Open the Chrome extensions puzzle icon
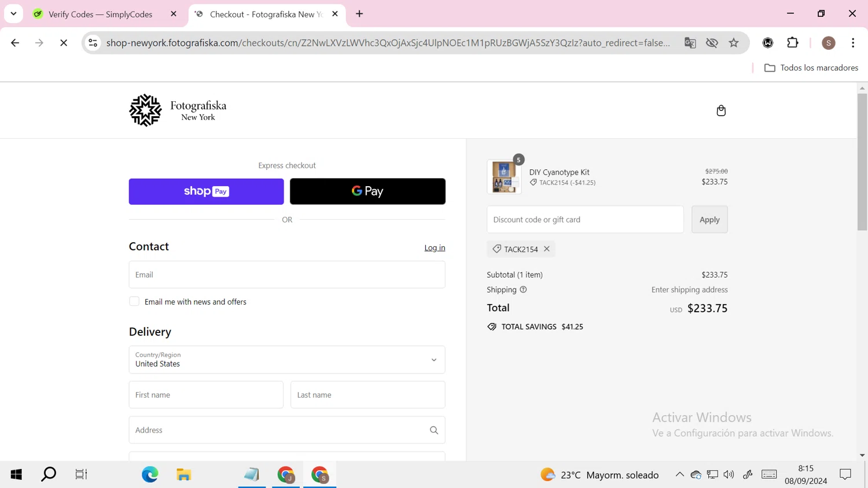 (793, 43)
